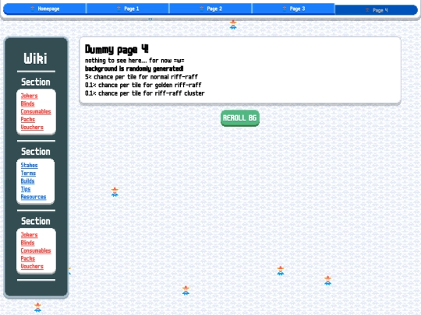Click the "5% chance per tile" line
421x315 pixels.
tap(141, 77)
